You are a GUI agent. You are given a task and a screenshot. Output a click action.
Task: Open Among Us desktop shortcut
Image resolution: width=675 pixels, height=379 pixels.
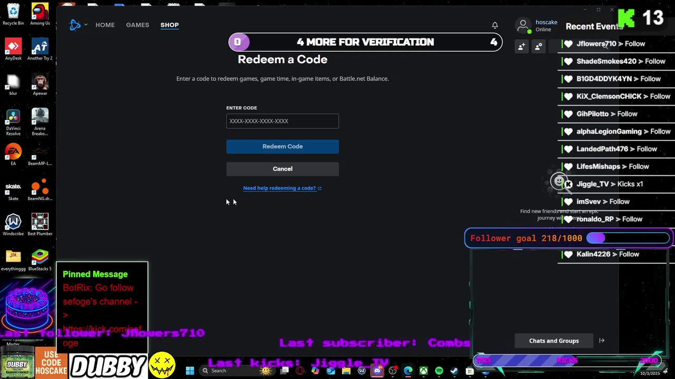tap(40, 14)
